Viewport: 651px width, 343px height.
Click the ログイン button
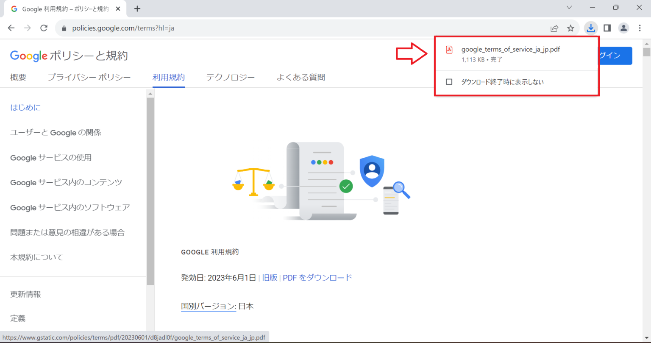616,56
